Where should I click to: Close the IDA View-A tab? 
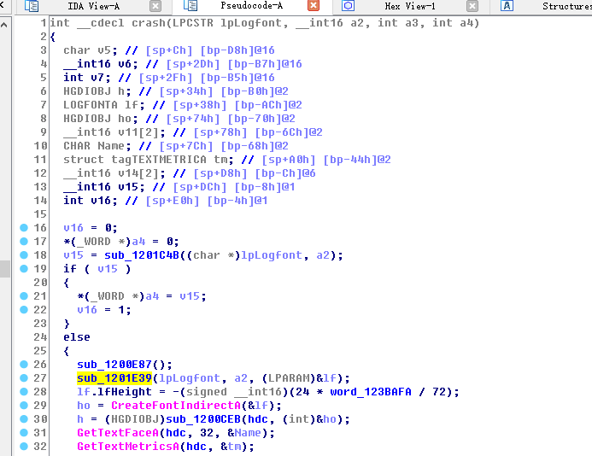tap(155, 6)
